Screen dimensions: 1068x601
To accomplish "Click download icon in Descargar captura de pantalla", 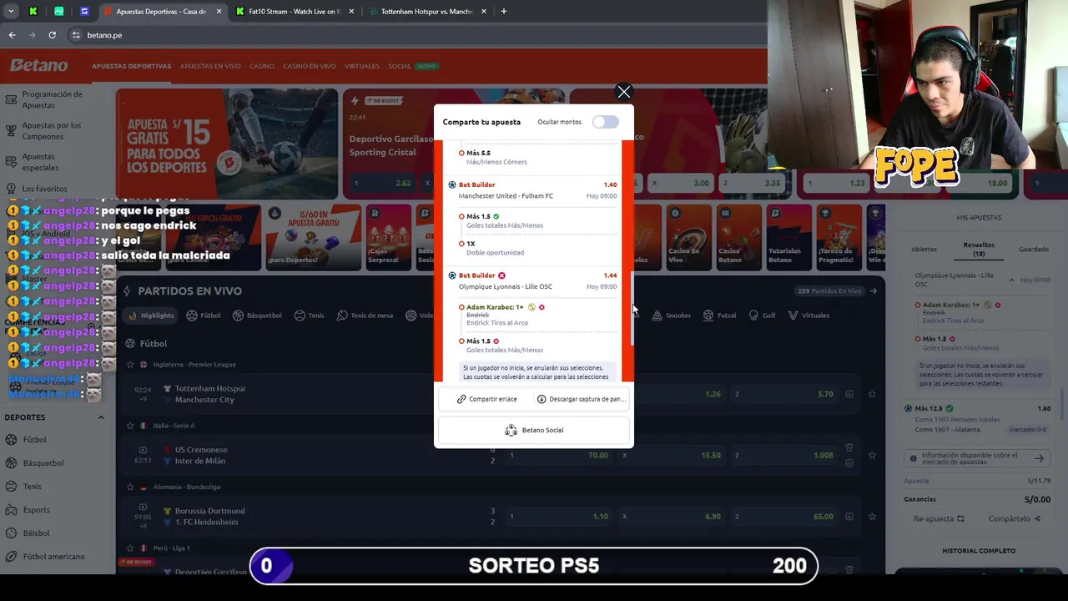I will (542, 399).
